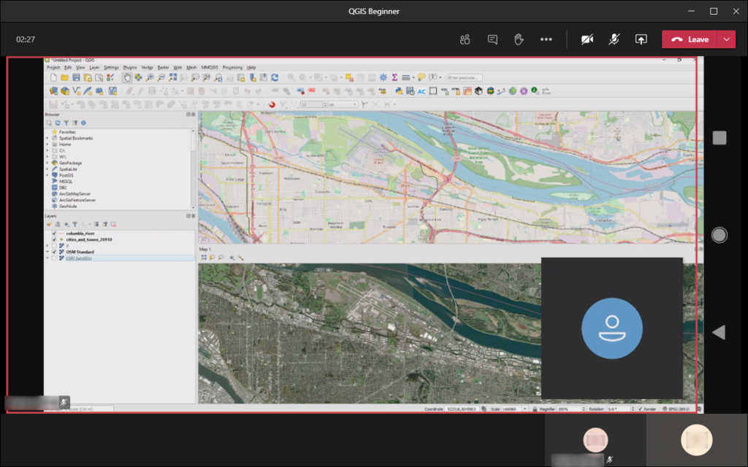Click the Refresh map icon
The width and height of the screenshot is (748, 467).
[275, 77]
